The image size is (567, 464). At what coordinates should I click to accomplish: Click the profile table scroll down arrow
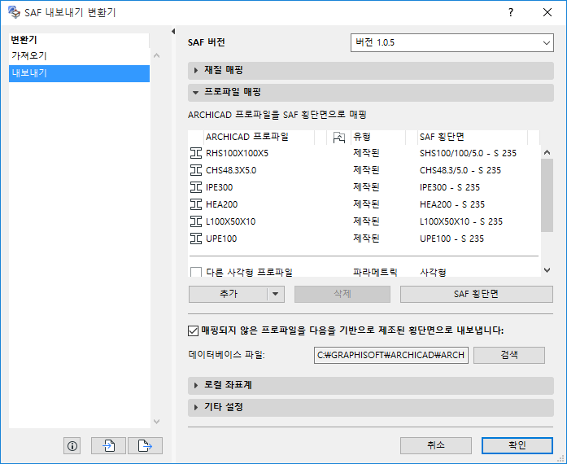point(547,270)
